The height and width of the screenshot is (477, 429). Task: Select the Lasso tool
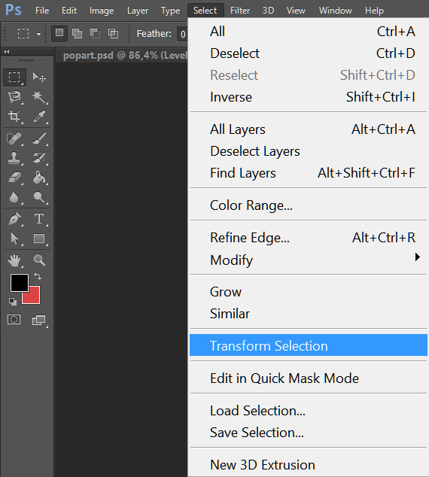pos(14,97)
